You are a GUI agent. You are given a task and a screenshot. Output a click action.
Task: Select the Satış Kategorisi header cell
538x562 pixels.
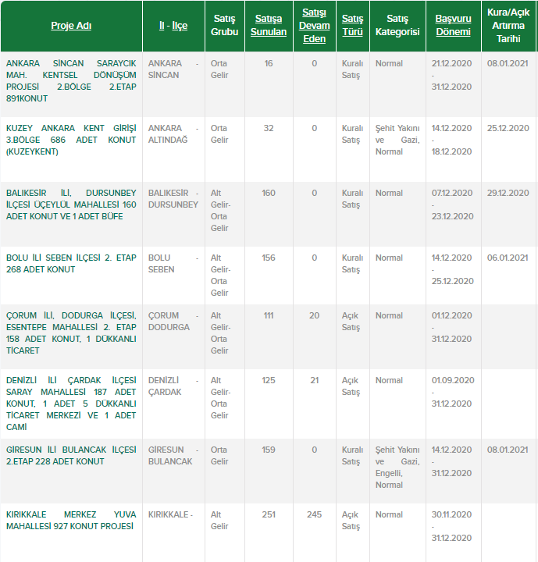(x=397, y=26)
